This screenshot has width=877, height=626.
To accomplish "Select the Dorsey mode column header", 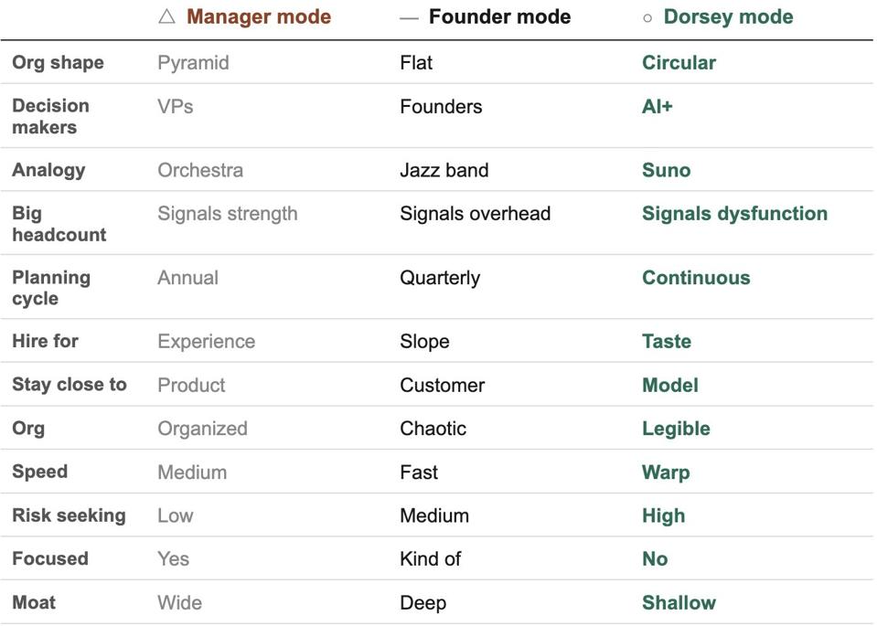I will 728,16.
